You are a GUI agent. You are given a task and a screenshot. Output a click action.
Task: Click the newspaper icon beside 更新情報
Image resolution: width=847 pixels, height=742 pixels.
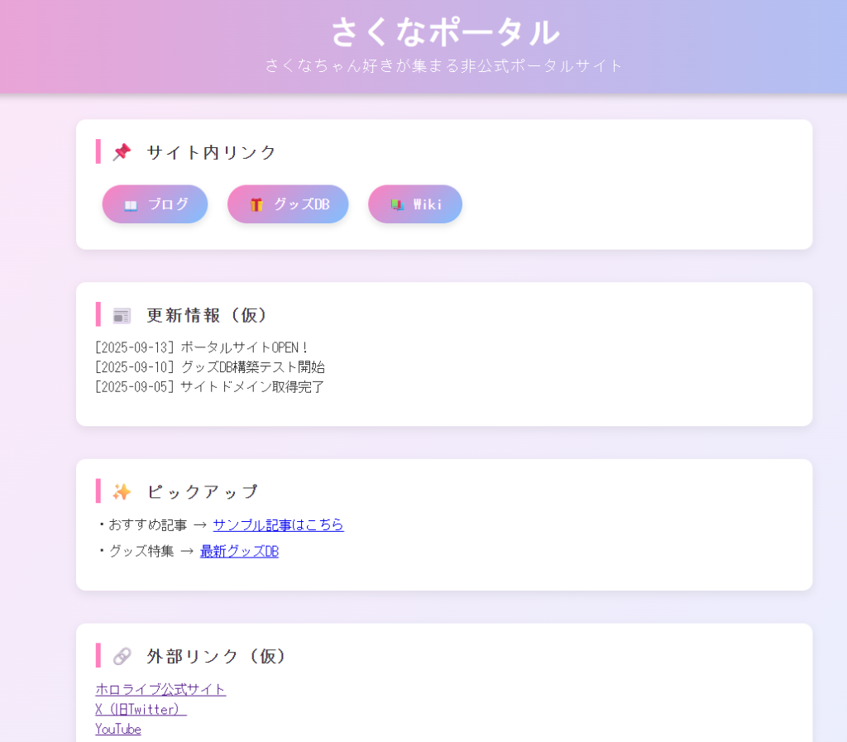[x=122, y=315]
